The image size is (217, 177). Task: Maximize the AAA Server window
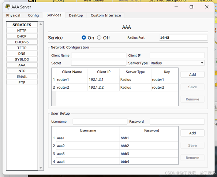click(191, 7)
